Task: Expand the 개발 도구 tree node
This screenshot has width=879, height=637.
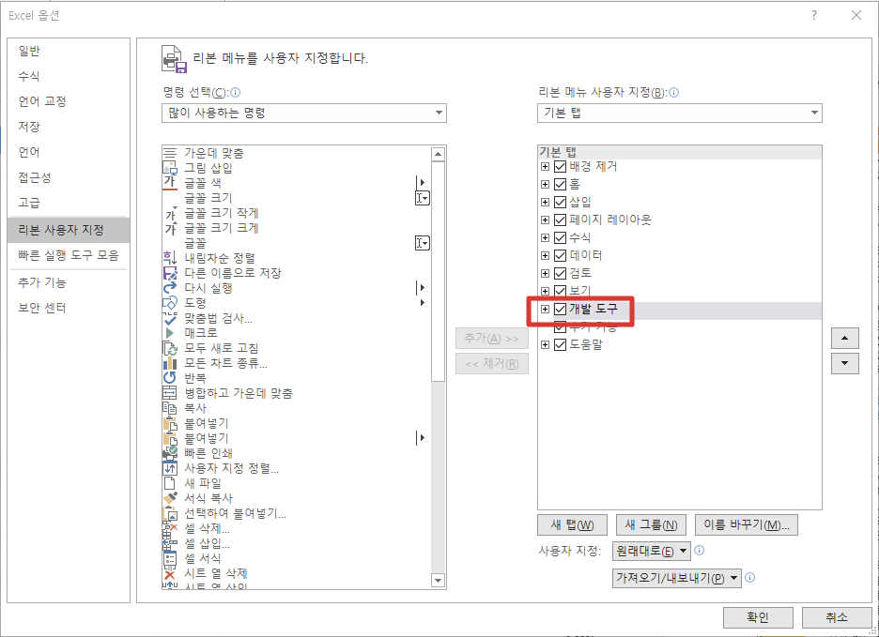Action: click(x=545, y=310)
